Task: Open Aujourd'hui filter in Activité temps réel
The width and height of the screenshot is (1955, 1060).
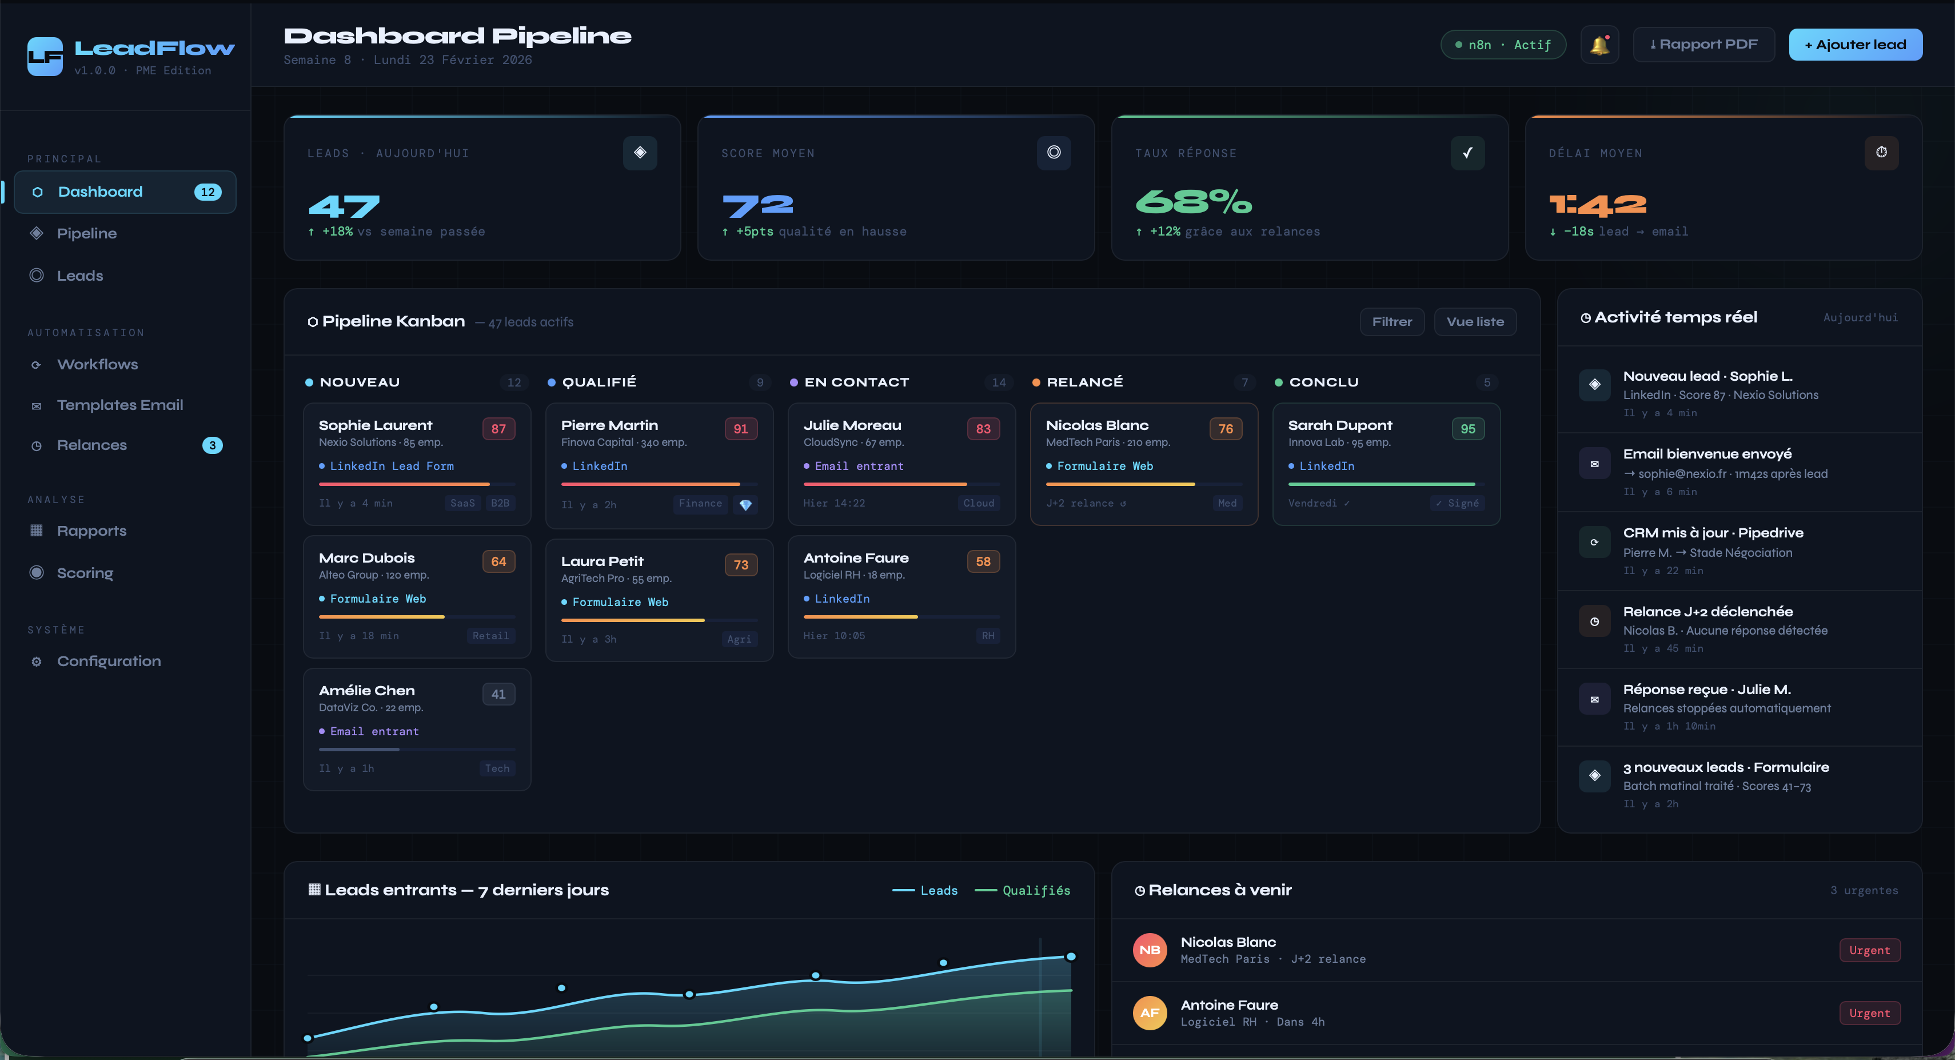Action: click(1860, 317)
